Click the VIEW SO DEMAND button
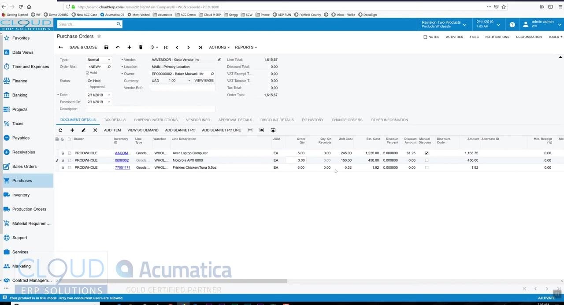This screenshot has height=305, width=564. (x=143, y=130)
